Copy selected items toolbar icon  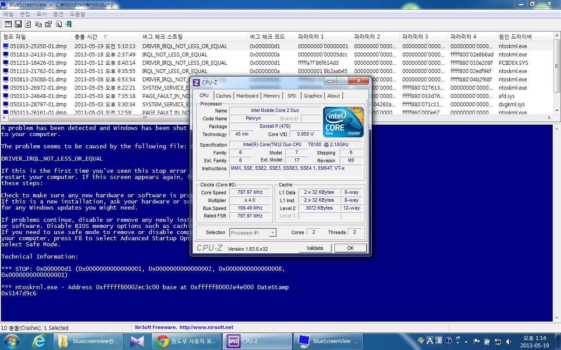point(38,24)
